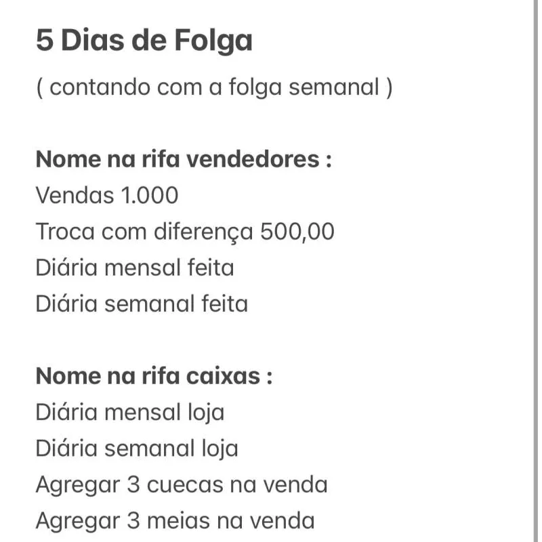This screenshot has width=542, height=542.
Task: Click the "Agregar 3 meias na venda" line
Action: (175, 520)
